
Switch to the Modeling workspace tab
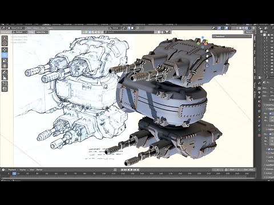tap(57, 24)
